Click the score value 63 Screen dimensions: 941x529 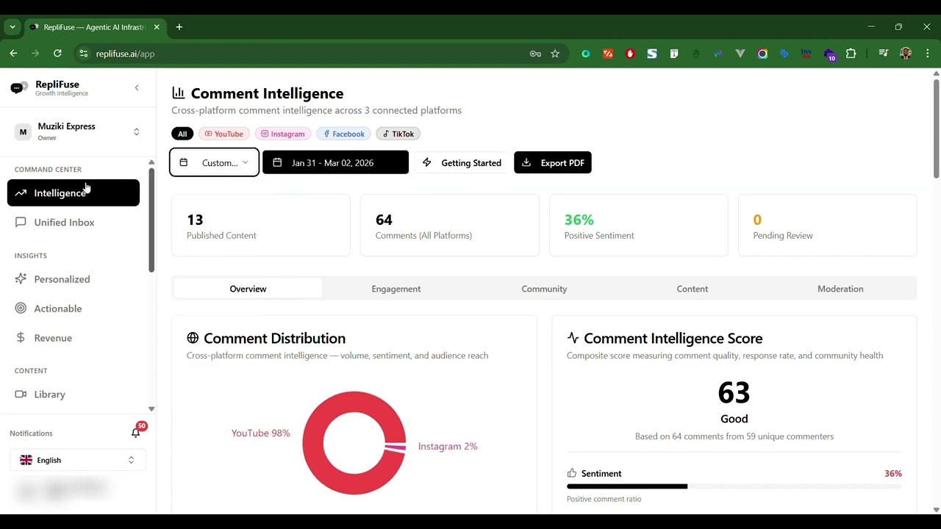click(734, 393)
